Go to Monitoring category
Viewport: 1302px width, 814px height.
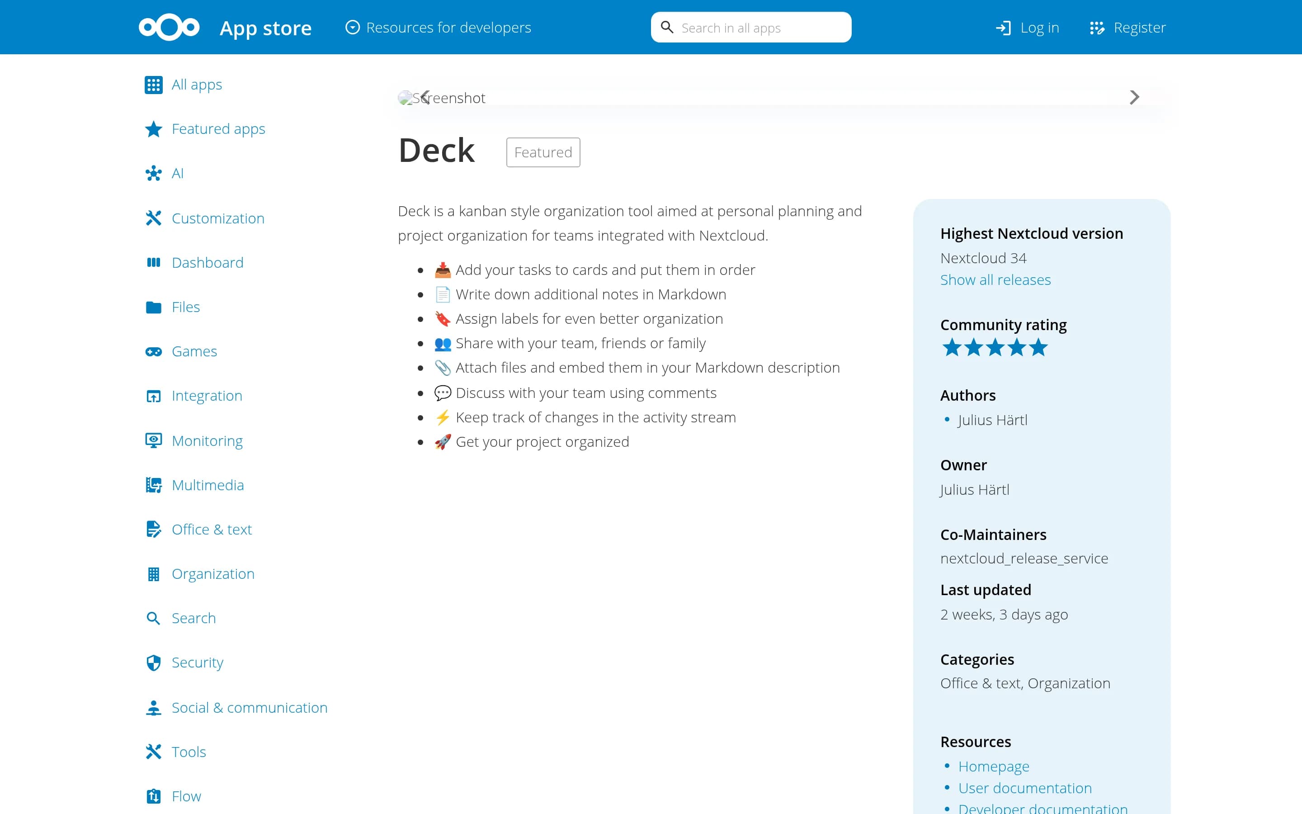click(207, 440)
